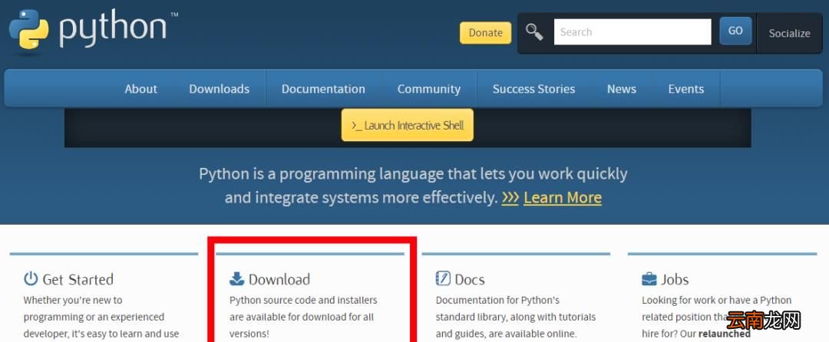Click text 'and guides, are available online.'
829x342 pixels.
(x=506, y=334)
